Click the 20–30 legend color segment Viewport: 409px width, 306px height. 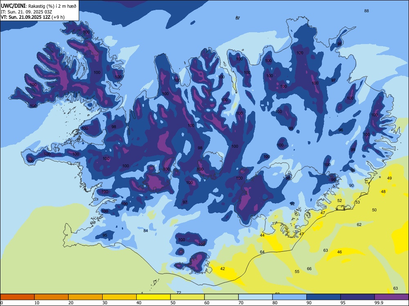(x=85, y=297)
